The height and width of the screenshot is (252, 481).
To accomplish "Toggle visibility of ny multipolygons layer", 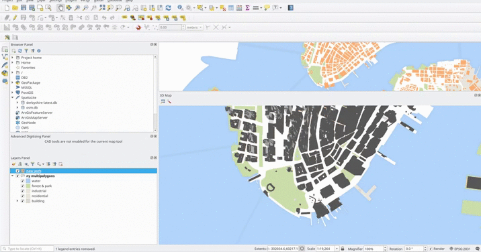I will (x=17, y=176).
